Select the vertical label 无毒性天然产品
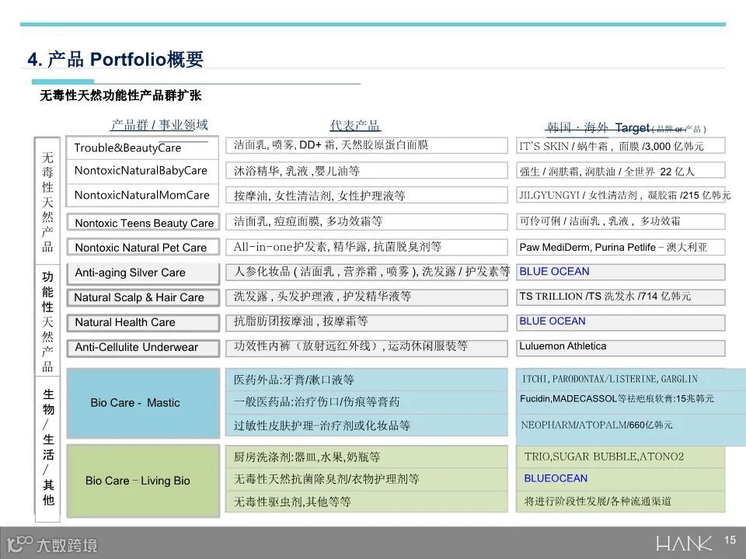Image resolution: width=746 pixels, height=559 pixels. [47, 202]
